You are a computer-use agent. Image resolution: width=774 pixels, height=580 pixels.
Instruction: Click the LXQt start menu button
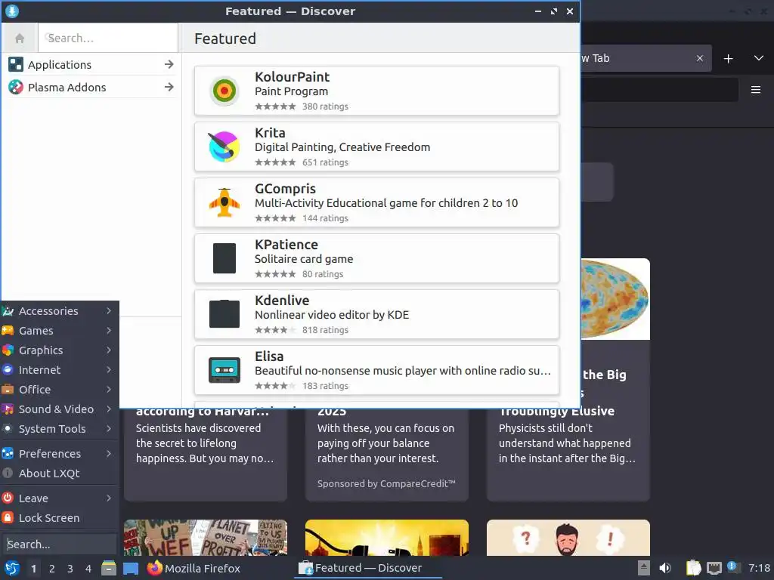12,568
